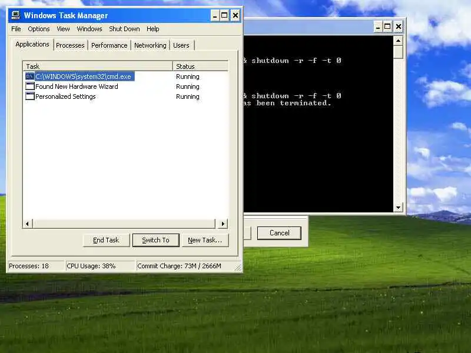Click the Task Manager resize grip

click(x=238, y=267)
